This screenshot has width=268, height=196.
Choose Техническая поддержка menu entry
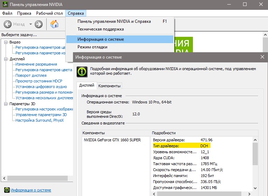pyautogui.click(x=120, y=29)
